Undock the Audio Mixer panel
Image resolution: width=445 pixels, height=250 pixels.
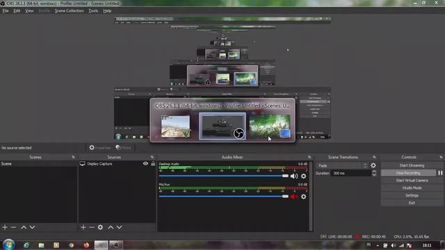(309, 157)
